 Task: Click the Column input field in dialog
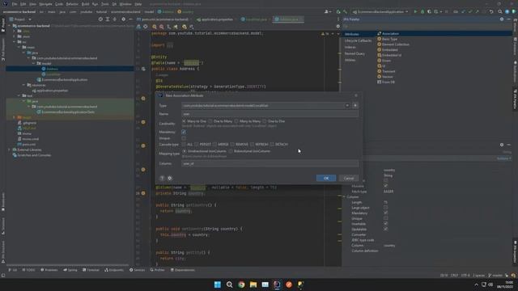[x=270, y=163]
